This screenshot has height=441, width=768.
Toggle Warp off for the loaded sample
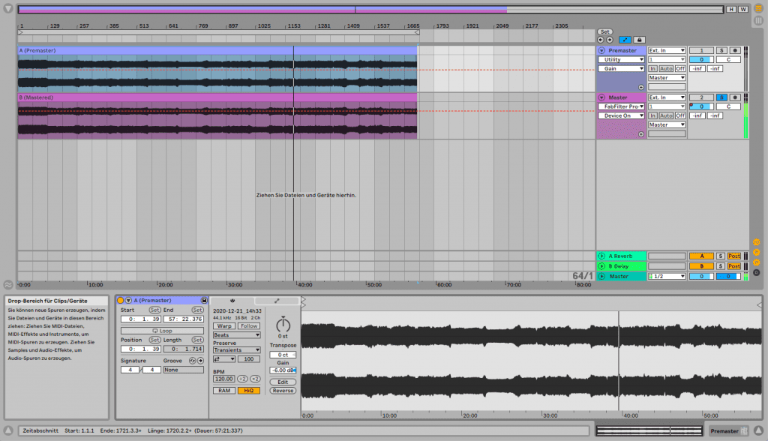pyautogui.click(x=223, y=325)
